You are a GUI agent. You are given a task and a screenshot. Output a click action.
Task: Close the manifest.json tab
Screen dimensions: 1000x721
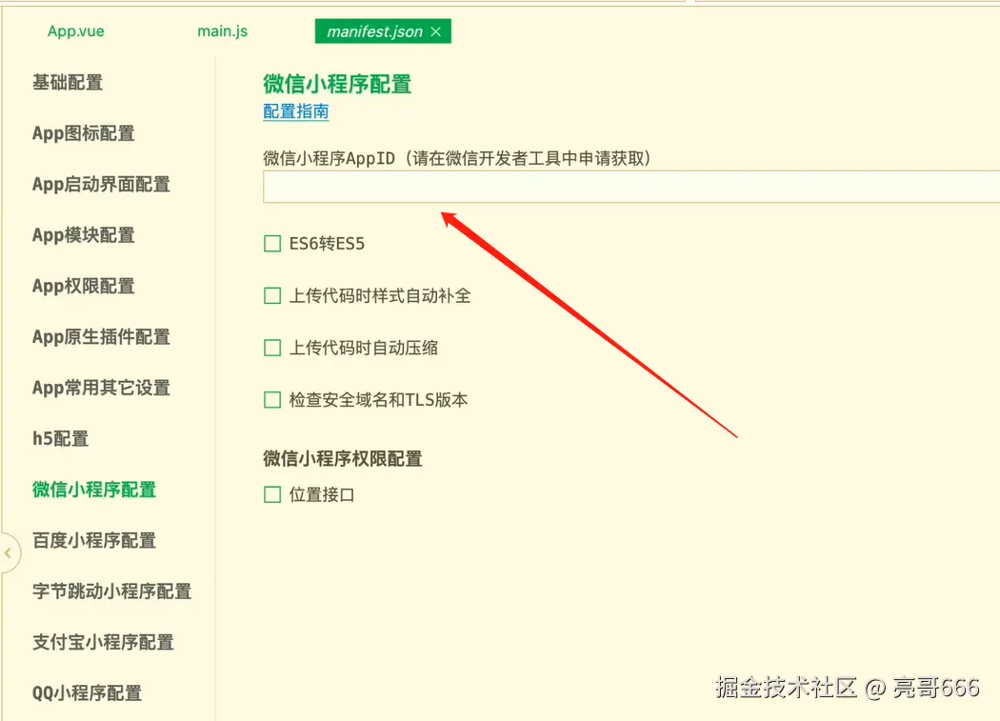pyautogui.click(x=435, y=31)
